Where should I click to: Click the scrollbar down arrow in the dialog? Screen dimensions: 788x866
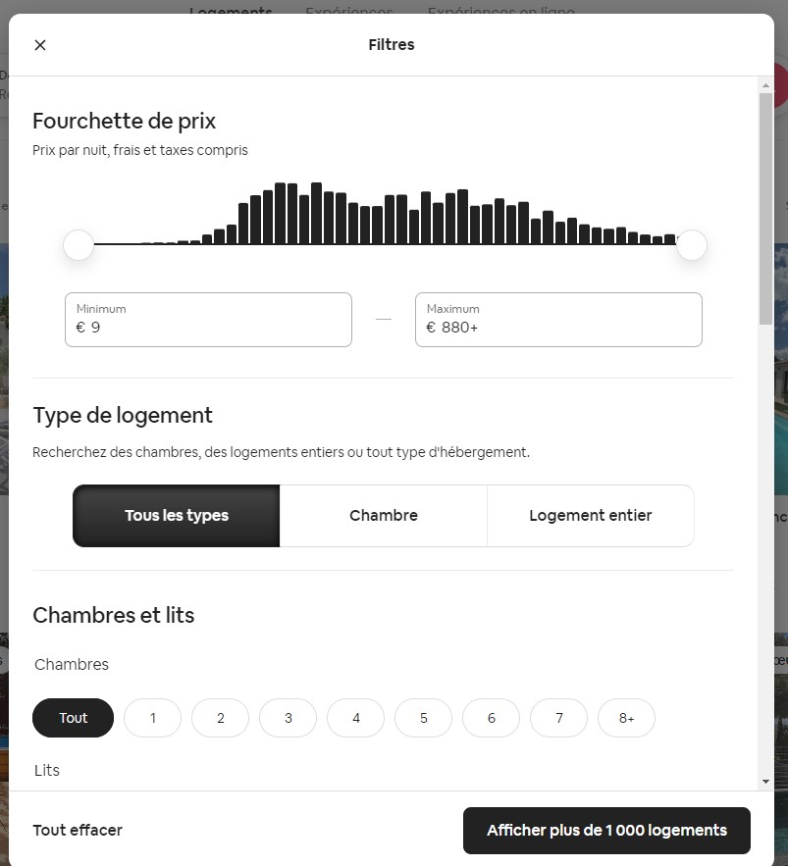[765, 782]
